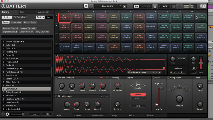Click the square quick-load icon beside BPM
Screen dimensions: 213x120
click(155, 6)
